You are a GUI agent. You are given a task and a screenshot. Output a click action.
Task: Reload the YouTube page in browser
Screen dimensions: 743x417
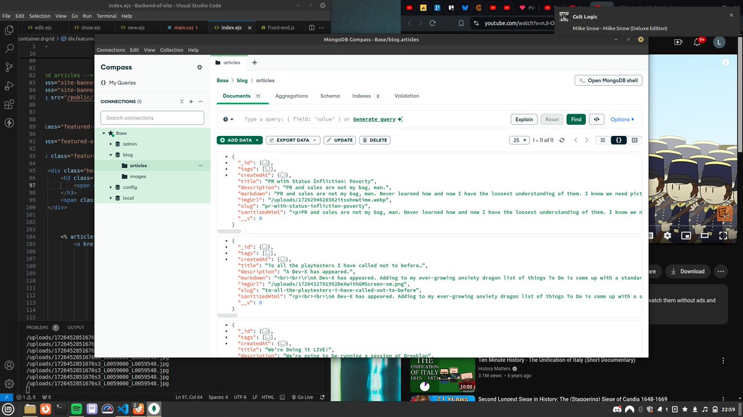433,23
